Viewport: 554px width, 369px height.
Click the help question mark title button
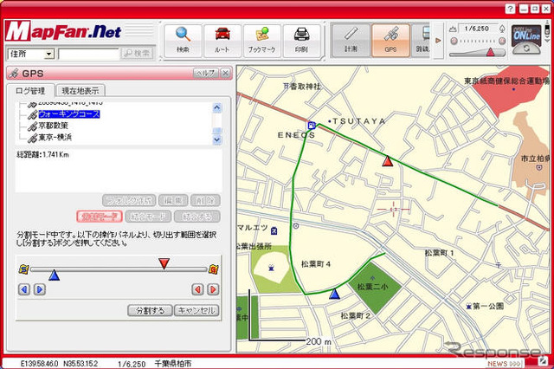click(510, 9)
